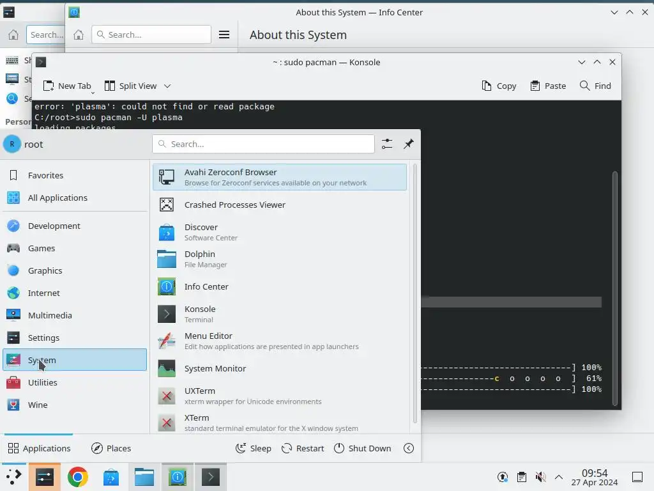
Task: Click System Settings taskbar icon
Action: (45, 477)
